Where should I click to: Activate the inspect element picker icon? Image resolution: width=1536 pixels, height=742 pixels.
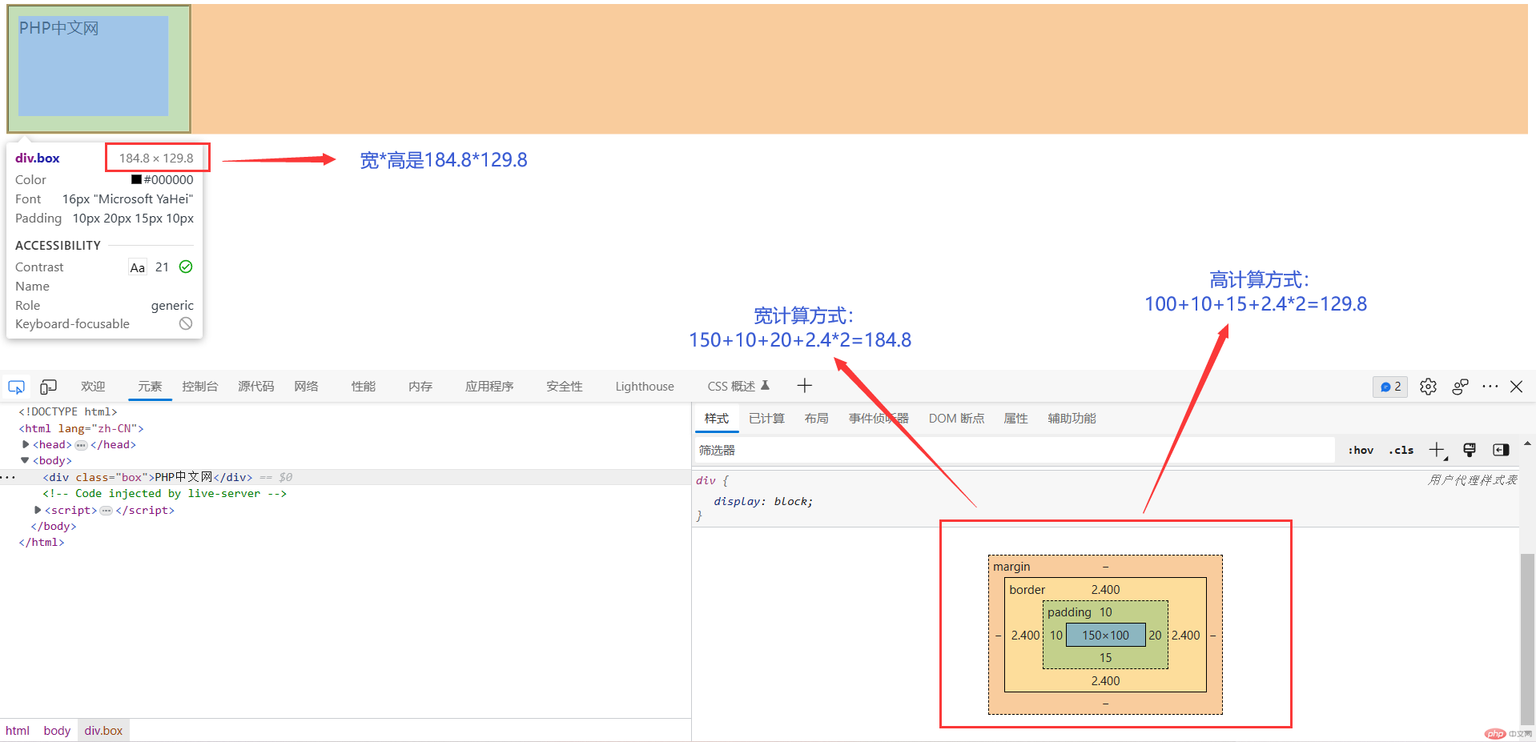pyautogui.click(x=16, y=387)
